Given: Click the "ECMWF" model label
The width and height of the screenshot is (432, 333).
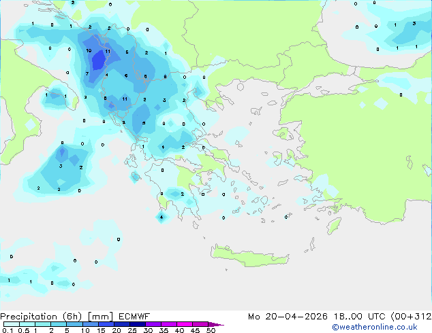Looking at the screenshot, I should 134,317.
